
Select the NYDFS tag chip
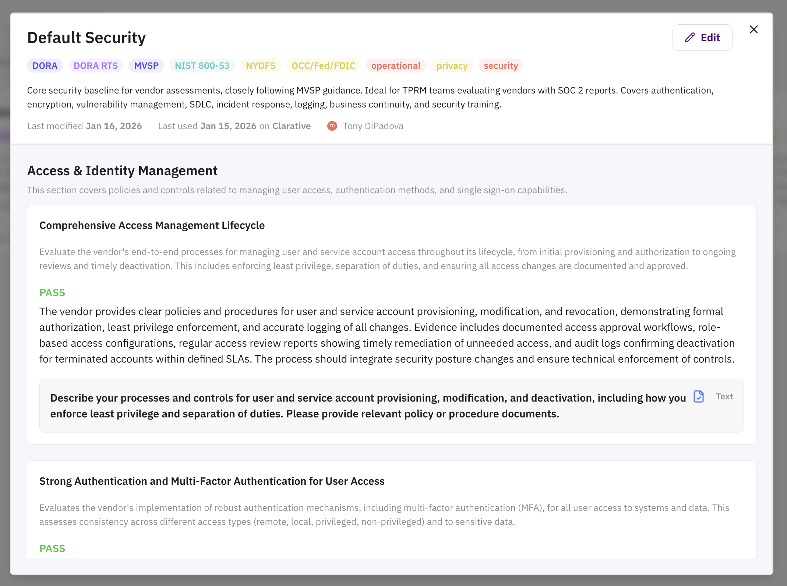[x=261, y=66]
